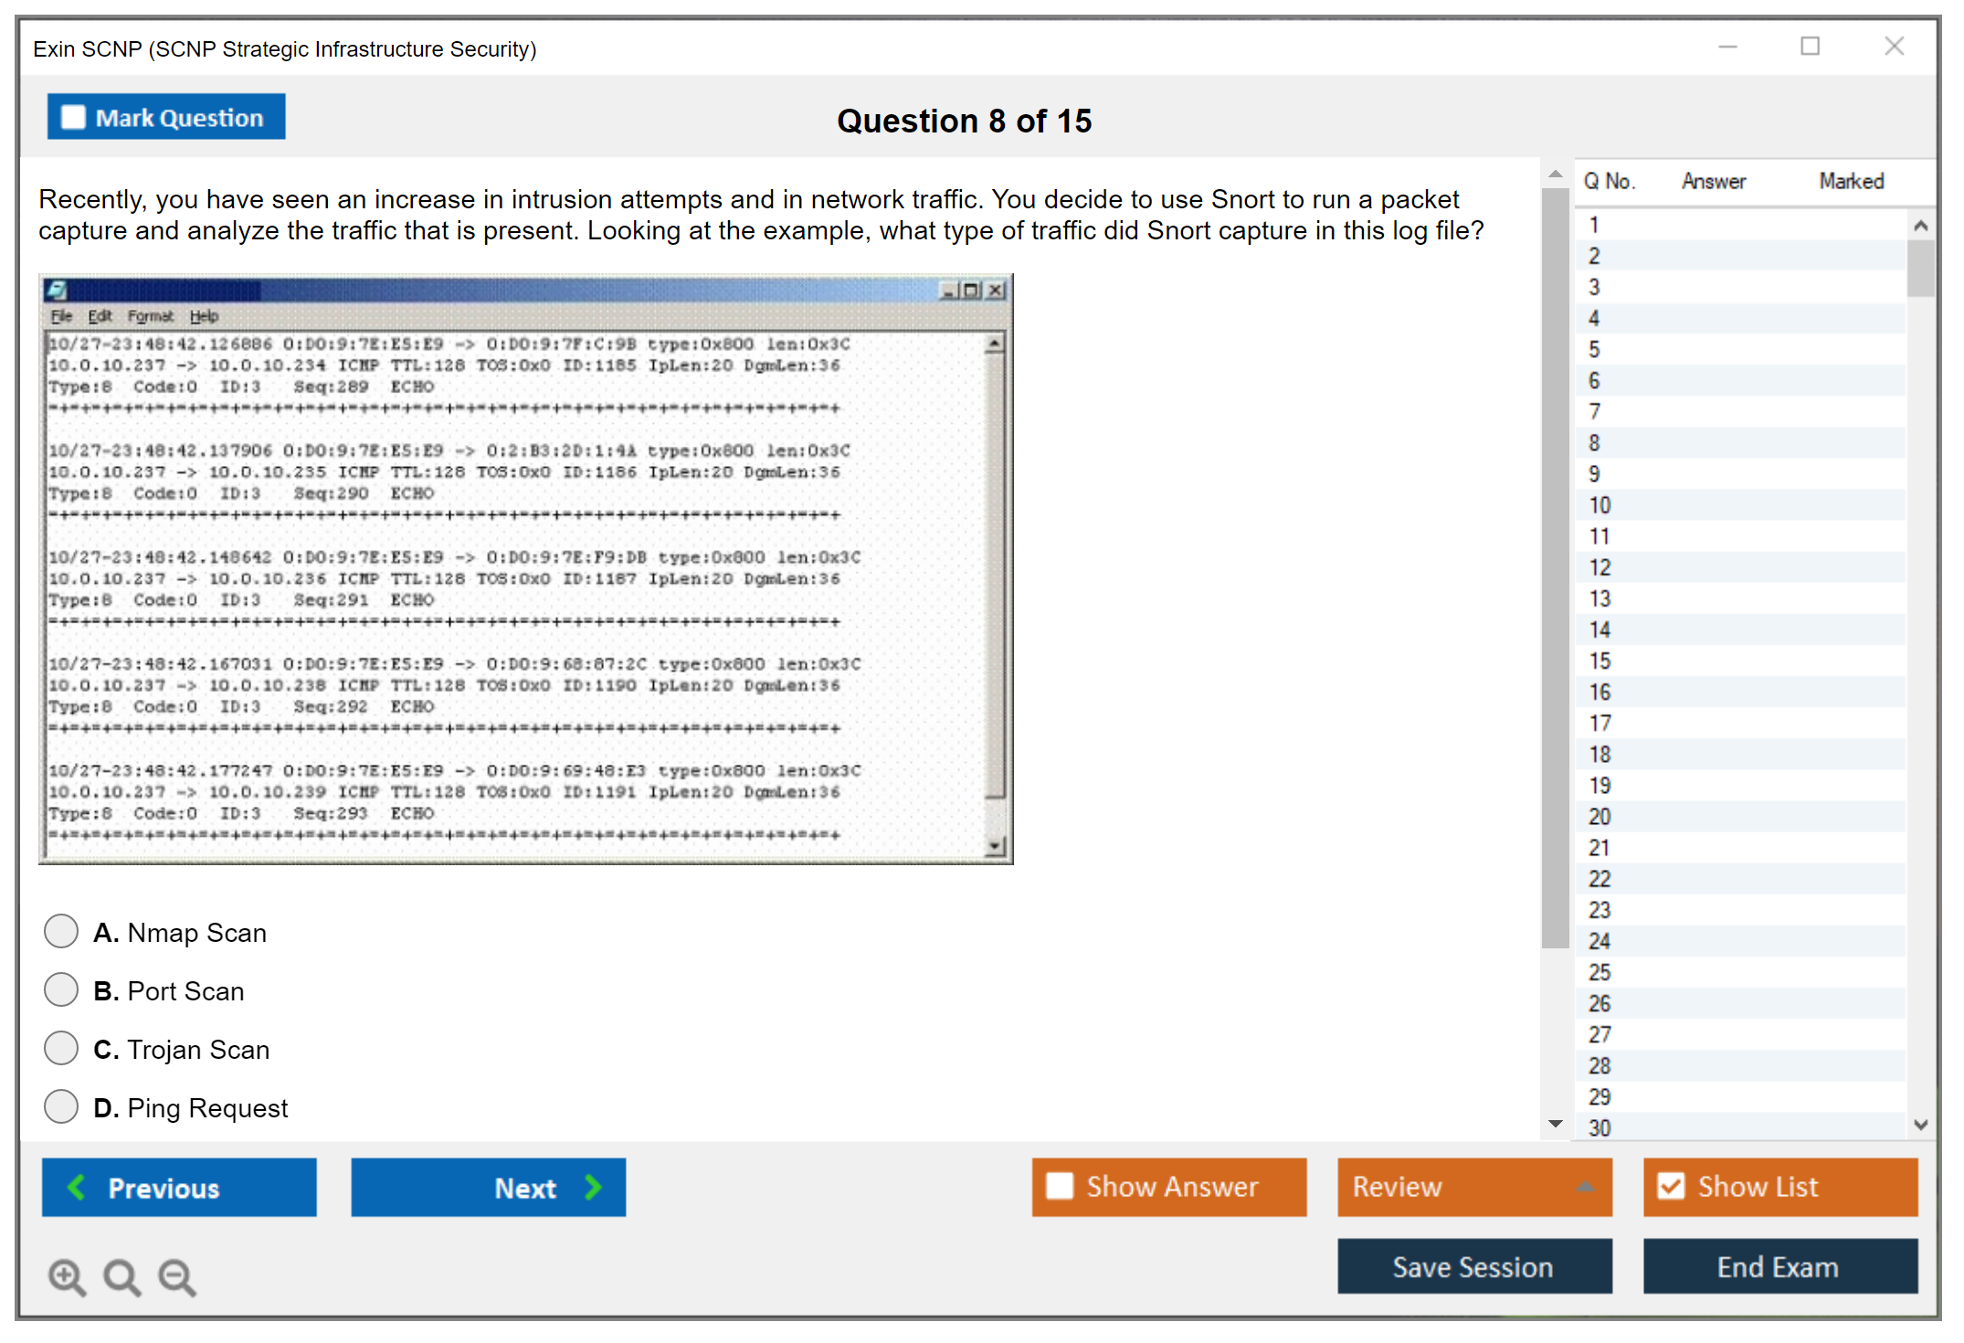This screenshot has width=1964, height=1343.
Task: Expand the Review dropdown menu
Action: pos(1585,1187)
